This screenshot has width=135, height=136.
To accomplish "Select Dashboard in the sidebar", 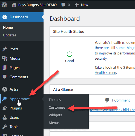I will pos(22,17).
